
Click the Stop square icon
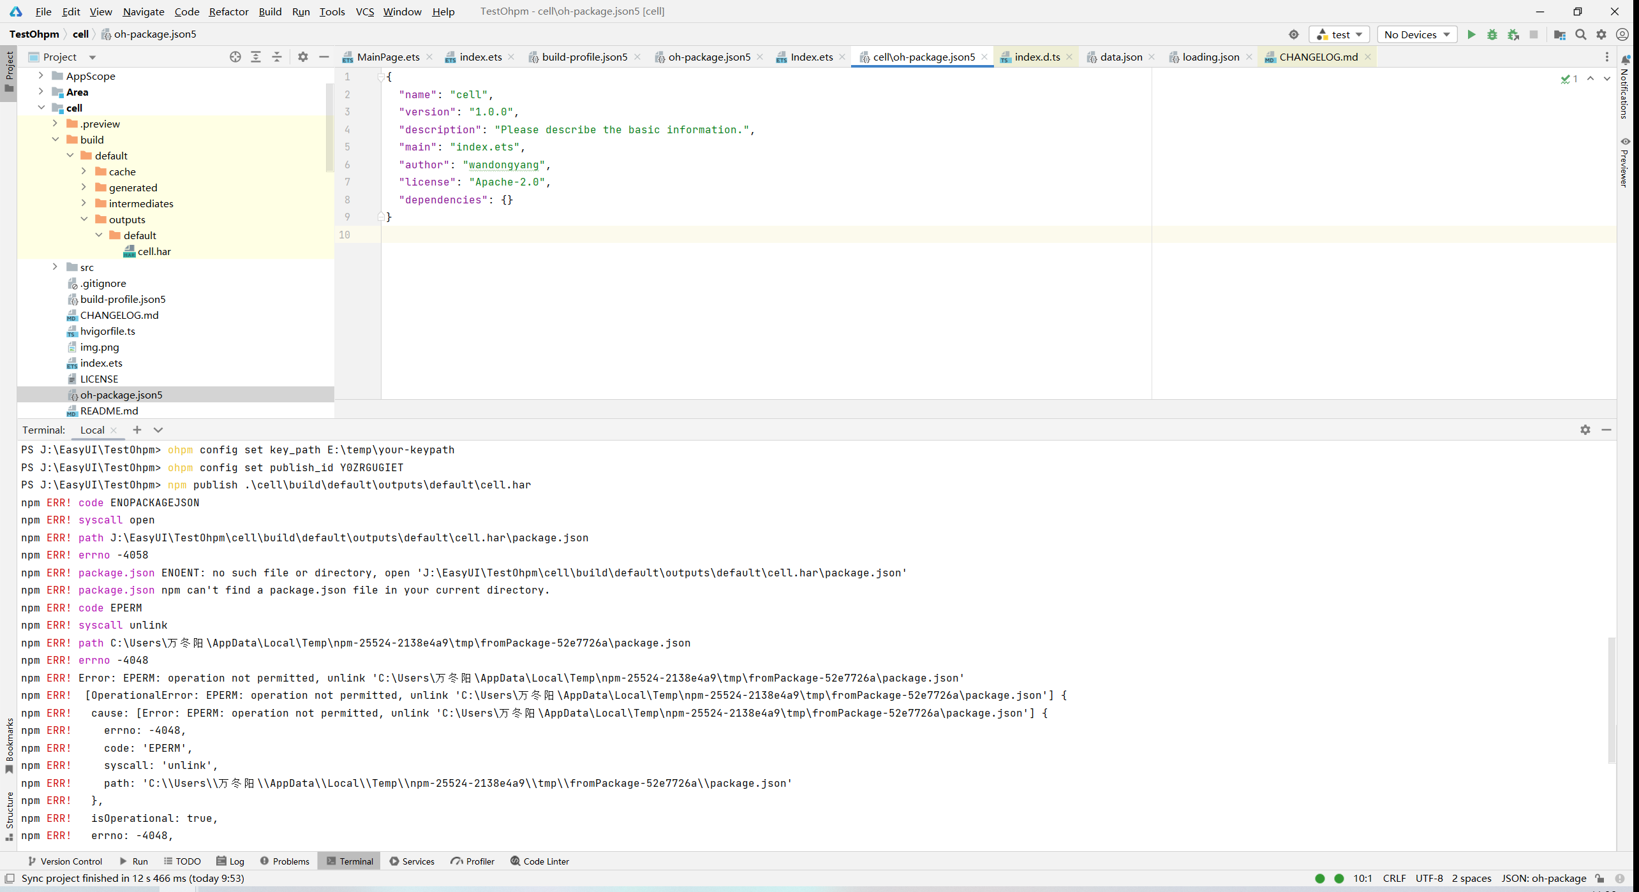1534,34
